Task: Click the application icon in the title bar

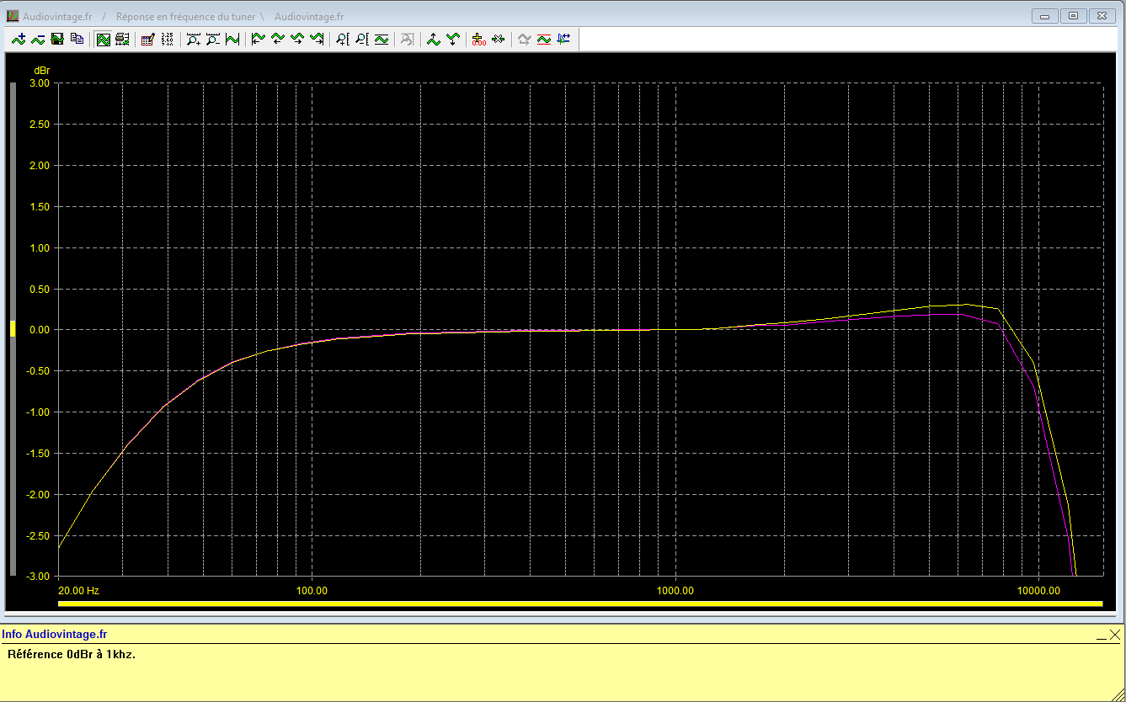Action: (x=12, y=16)
